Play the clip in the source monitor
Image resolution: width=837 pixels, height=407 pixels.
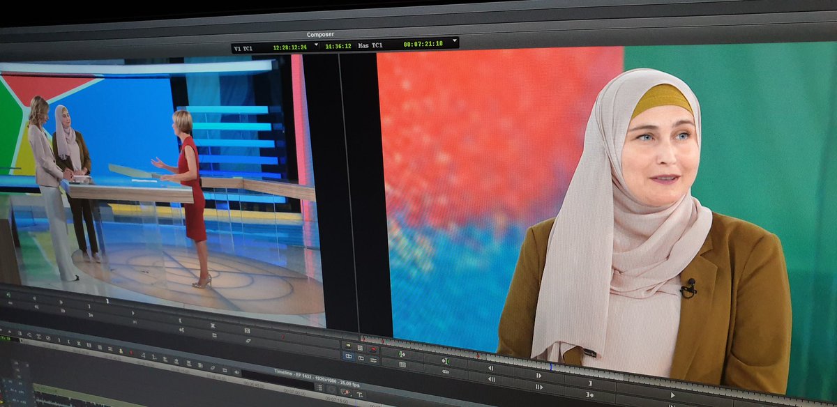pyautogui.click(x=133, y=313)
